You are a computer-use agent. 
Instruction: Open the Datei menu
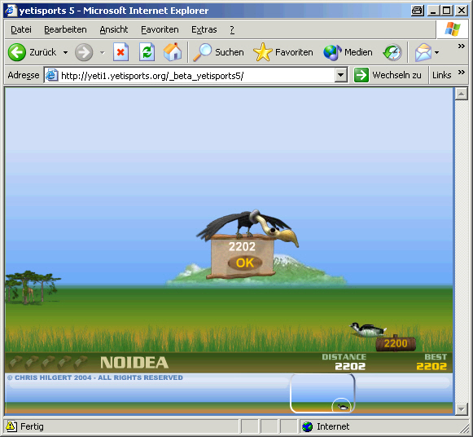(21, 29)
